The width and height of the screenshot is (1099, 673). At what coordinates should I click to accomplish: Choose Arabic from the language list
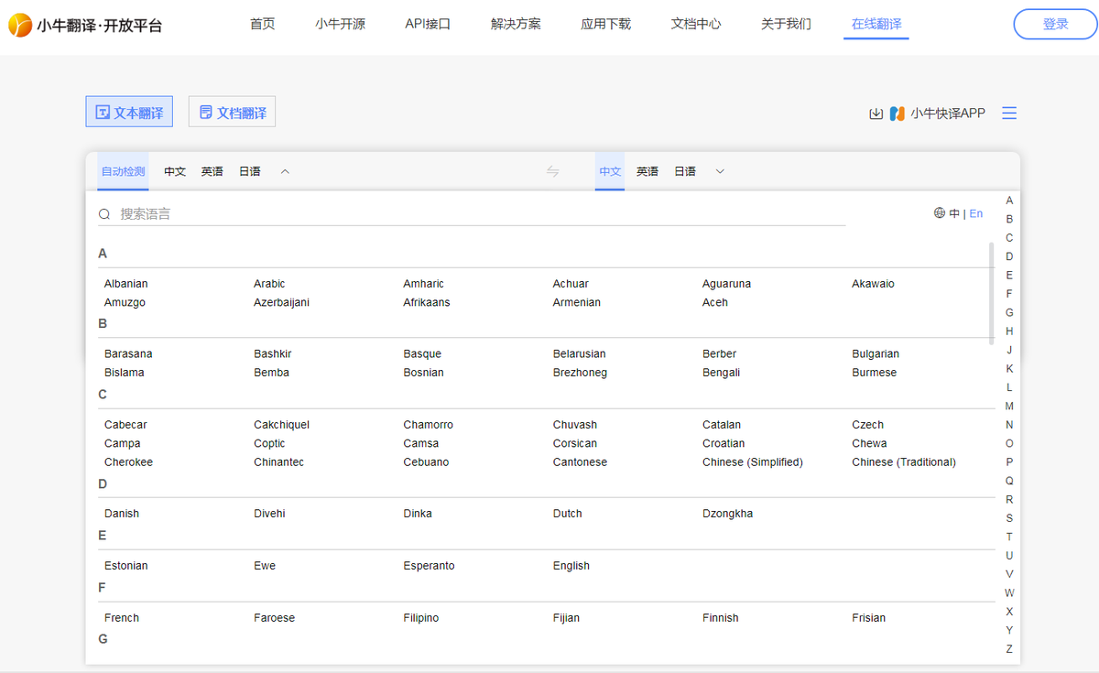click(x=269, y=284)
